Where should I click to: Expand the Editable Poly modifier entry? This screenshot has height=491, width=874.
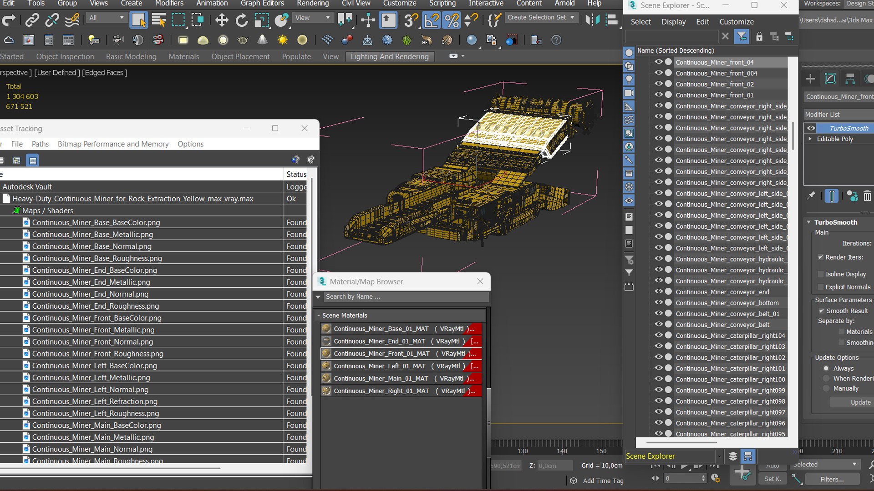pyautogui.click(x=810, y=139)
